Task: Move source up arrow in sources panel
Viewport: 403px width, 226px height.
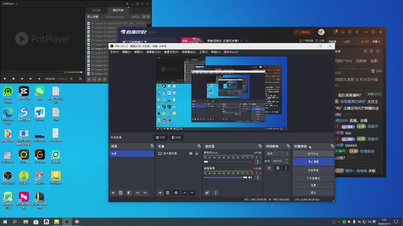Action: [185, 193]
